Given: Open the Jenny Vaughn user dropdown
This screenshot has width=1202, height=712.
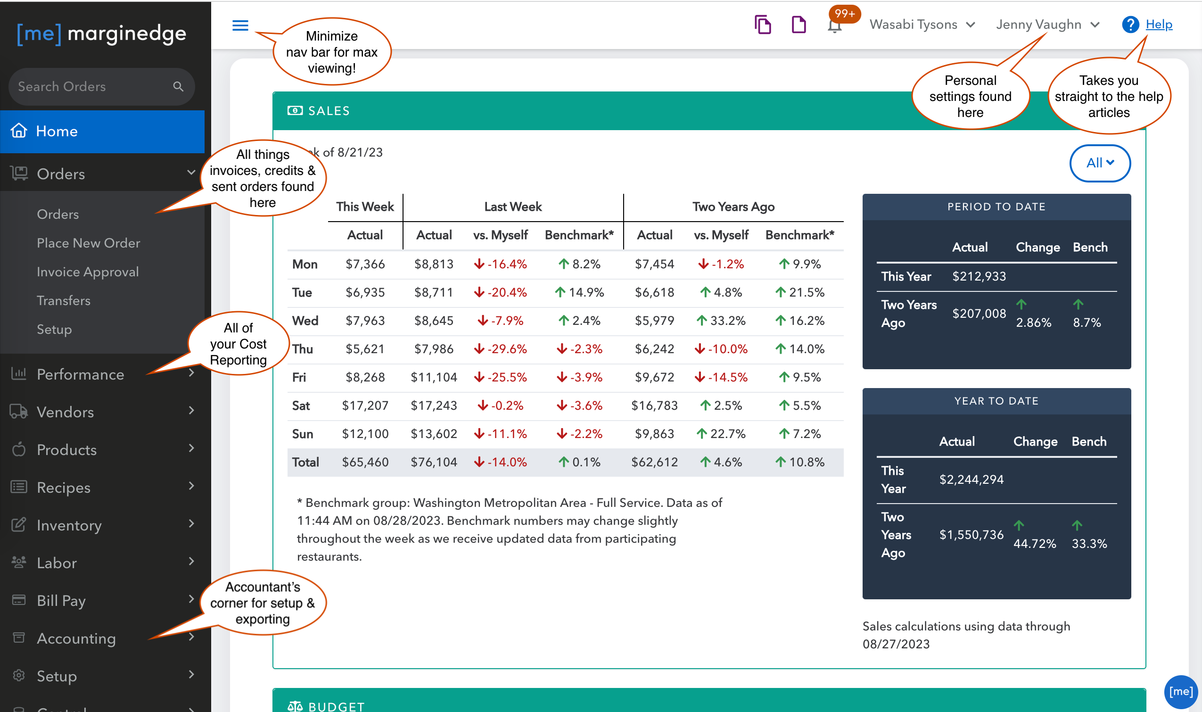Looking at the screenshot, I should (x=1047, y=25).
